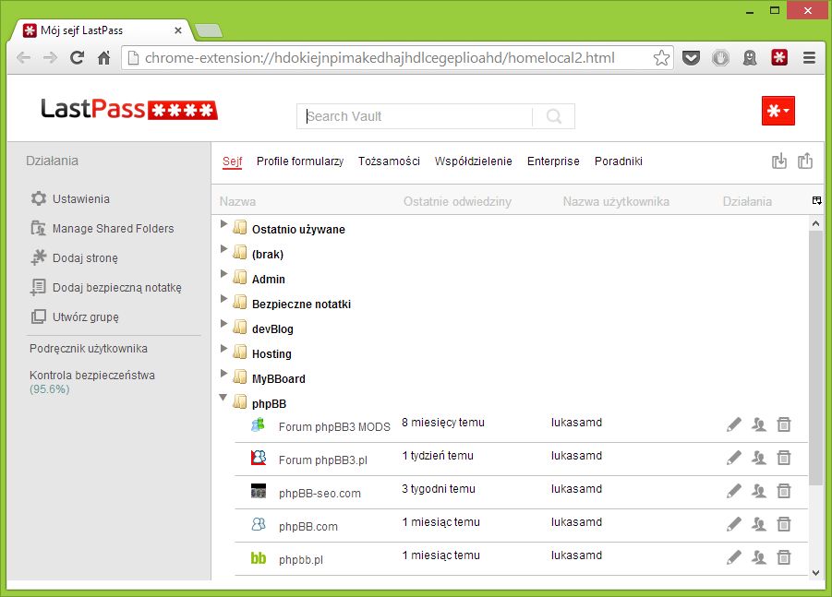Click the vault list scrollbar up arrow
Screen dimensions: 832x597
click(815, 223)
